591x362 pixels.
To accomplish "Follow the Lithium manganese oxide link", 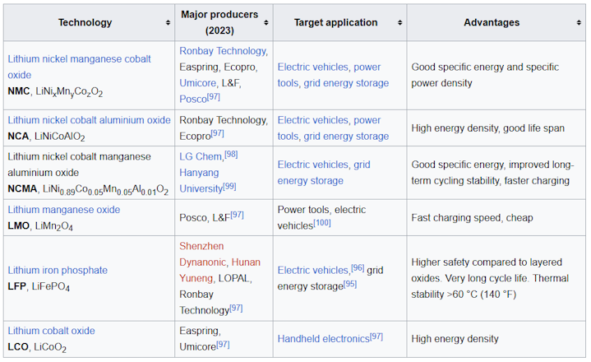I will 63,210.
